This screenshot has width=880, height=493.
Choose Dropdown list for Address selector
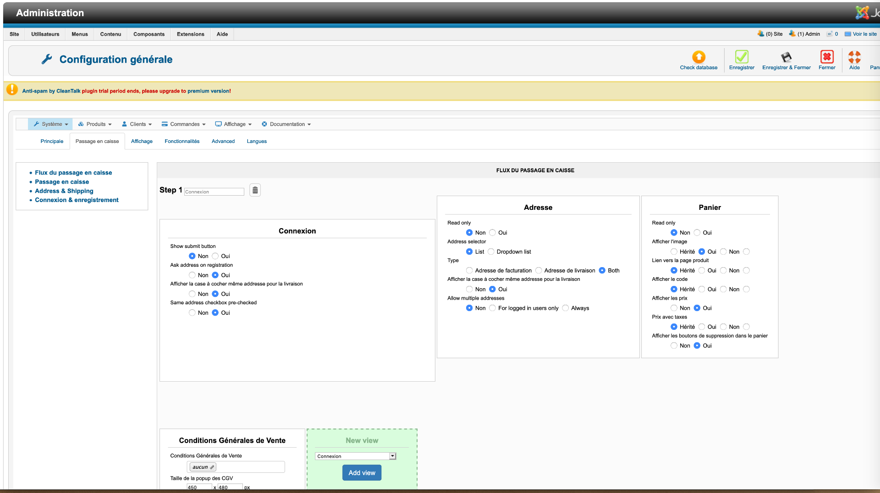pos(491,252)
